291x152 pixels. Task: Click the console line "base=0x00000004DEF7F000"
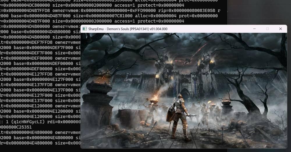[x=40, y=48]
